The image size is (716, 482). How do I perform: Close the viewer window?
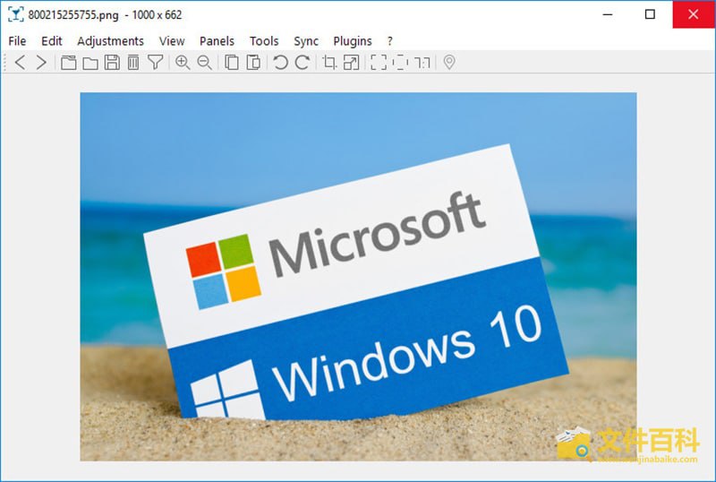693,14
